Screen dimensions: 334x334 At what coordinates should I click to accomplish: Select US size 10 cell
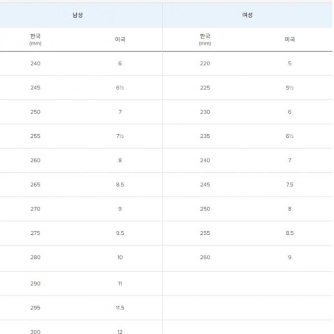(x=120, y=258)
